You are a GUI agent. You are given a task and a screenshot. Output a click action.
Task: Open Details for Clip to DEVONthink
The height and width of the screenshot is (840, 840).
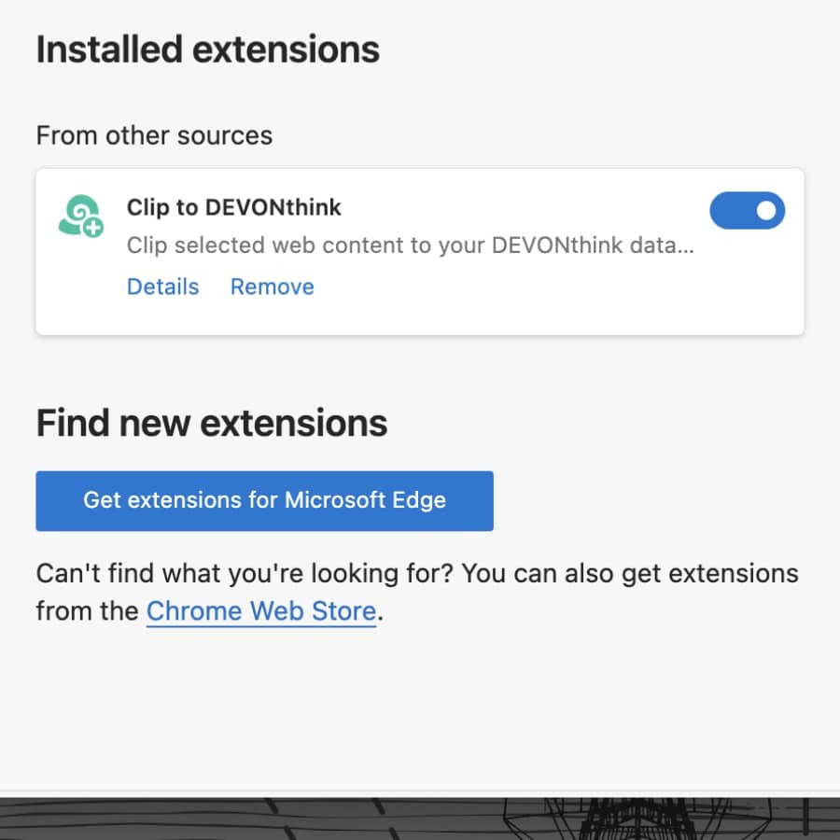click(x=162, y=287)
